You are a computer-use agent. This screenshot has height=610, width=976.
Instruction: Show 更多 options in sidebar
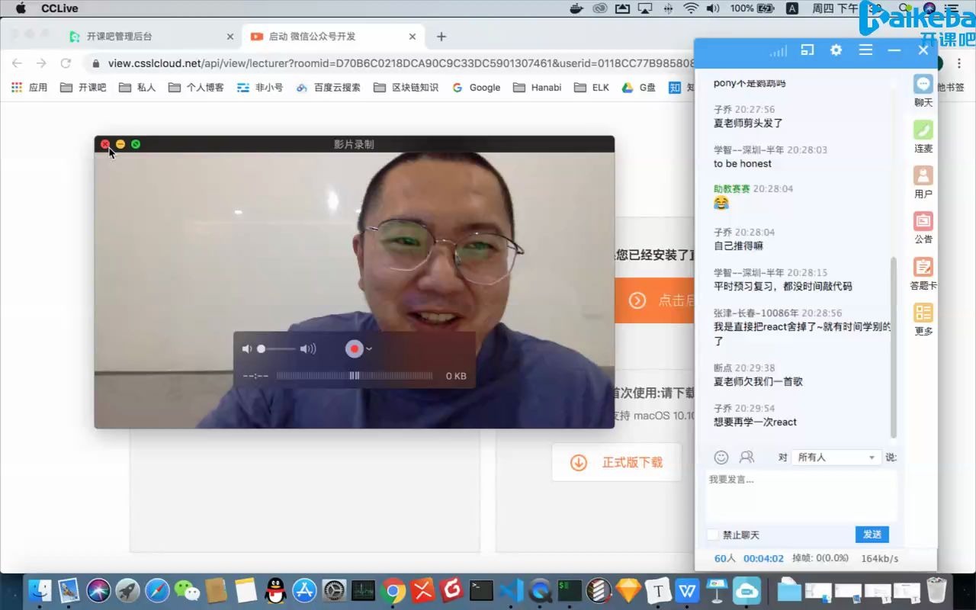923,319
